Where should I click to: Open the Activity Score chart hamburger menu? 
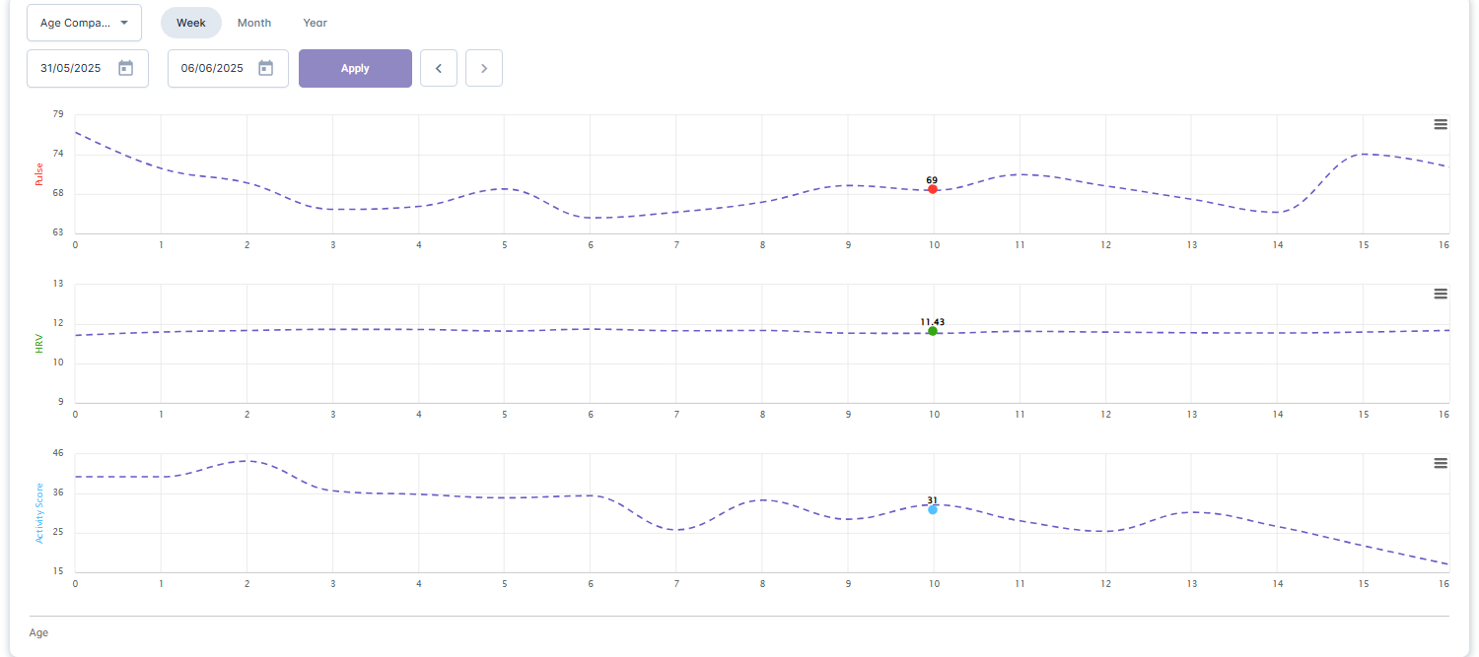click(x=1441, y=463)
